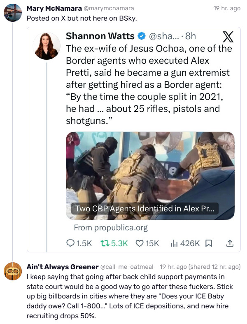247x324 pixels.
Task: Bookmark the embedded tweet
Action: (209, 243)
